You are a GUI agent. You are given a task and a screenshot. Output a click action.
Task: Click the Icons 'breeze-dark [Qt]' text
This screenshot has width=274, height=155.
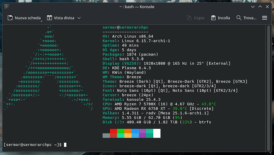point(139,86)
